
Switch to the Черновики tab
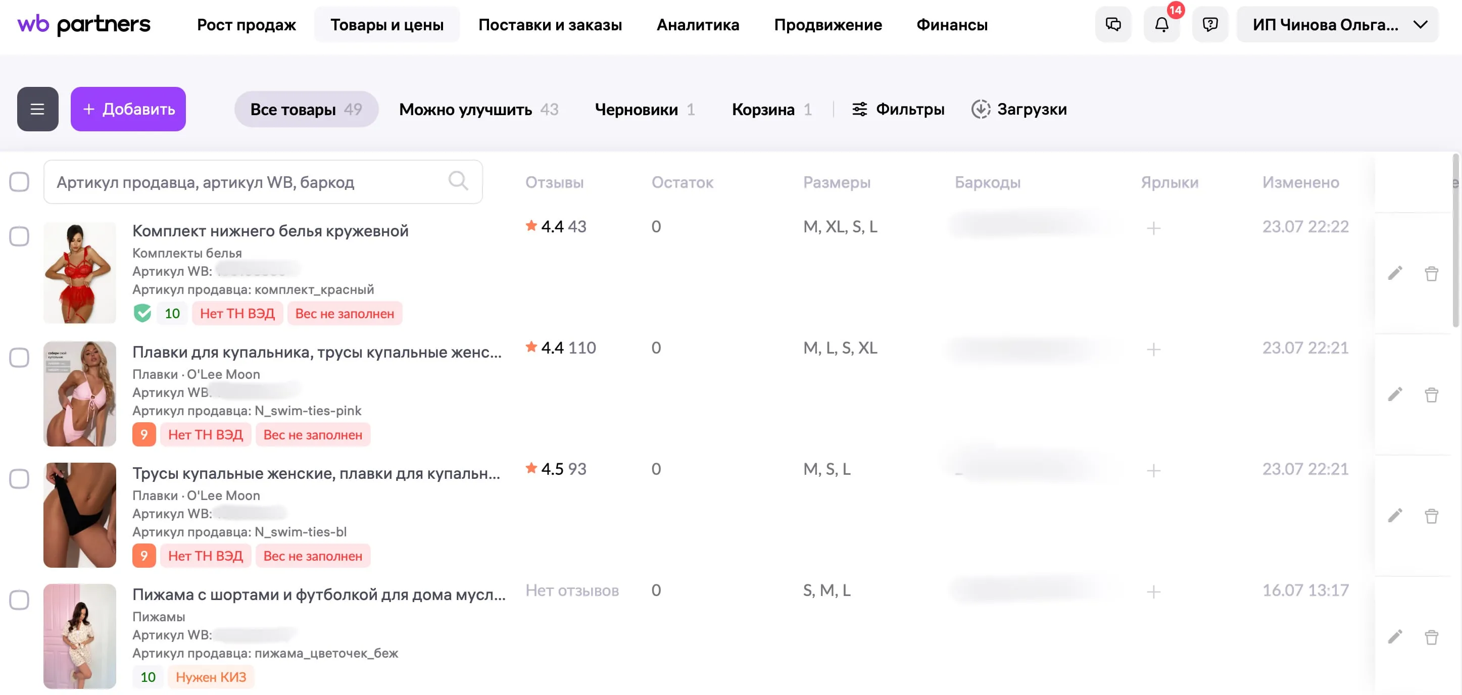point(644,109)
